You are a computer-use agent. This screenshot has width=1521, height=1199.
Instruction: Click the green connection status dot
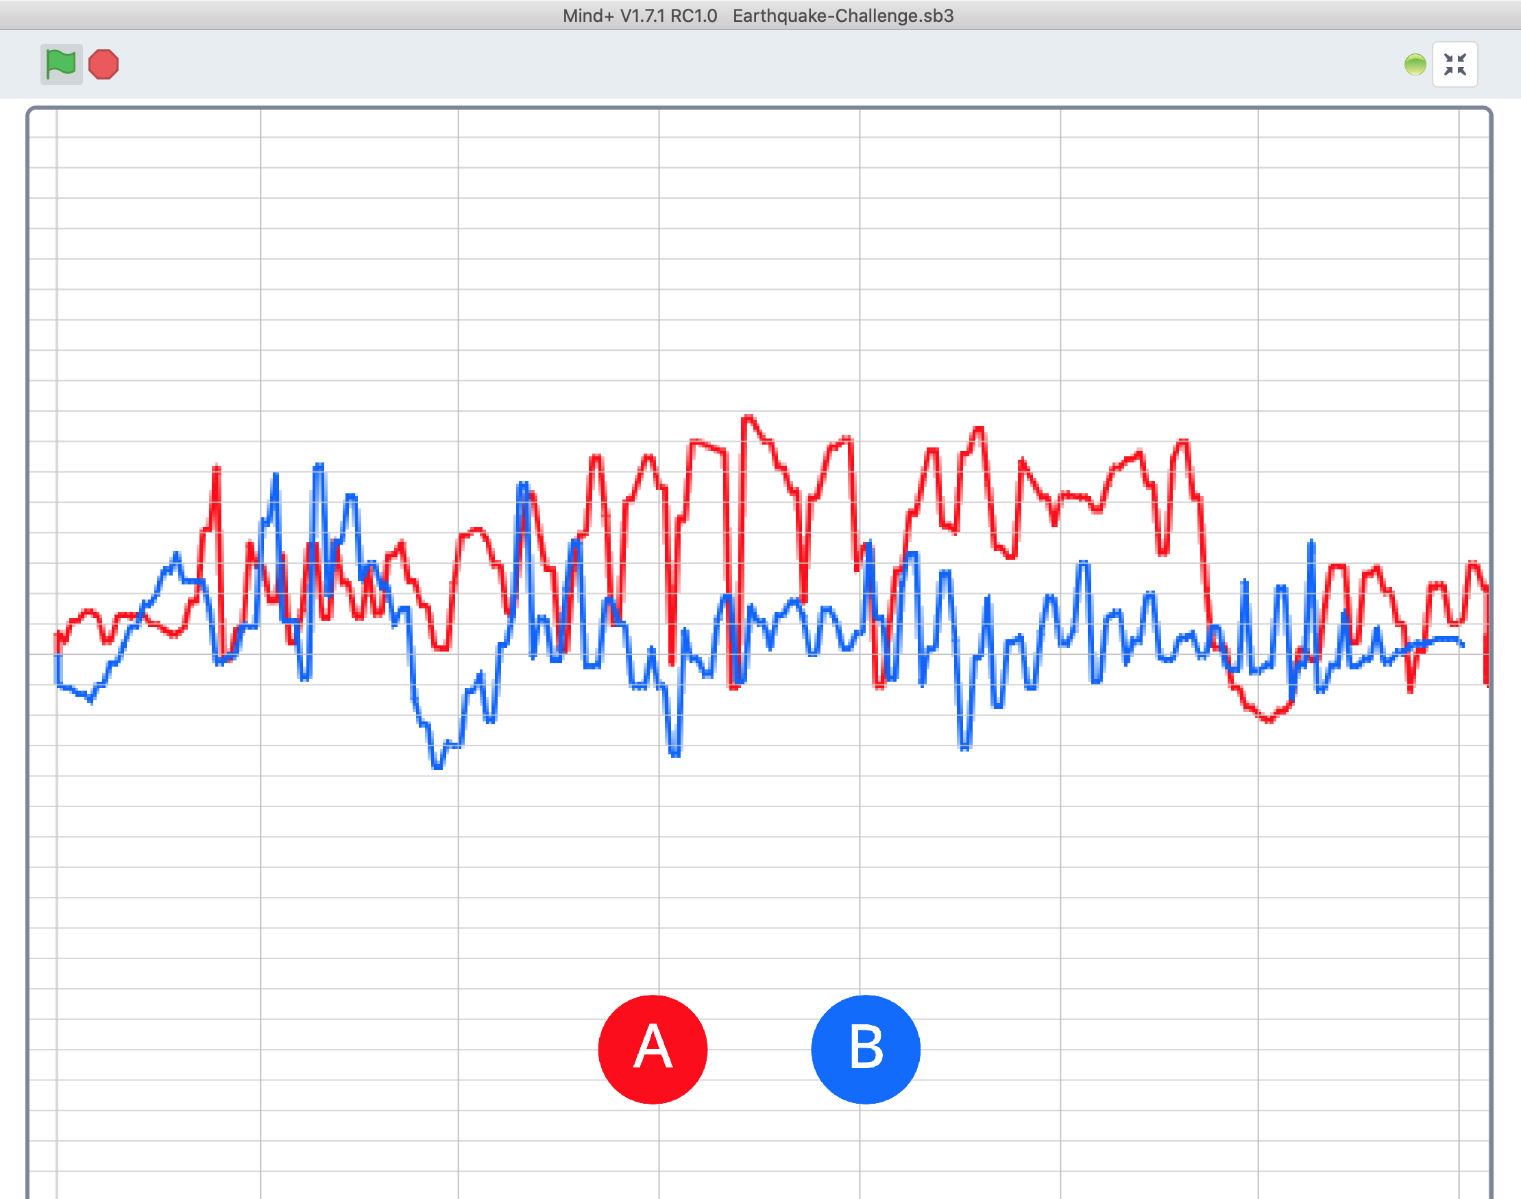(x=1414, y=64)
